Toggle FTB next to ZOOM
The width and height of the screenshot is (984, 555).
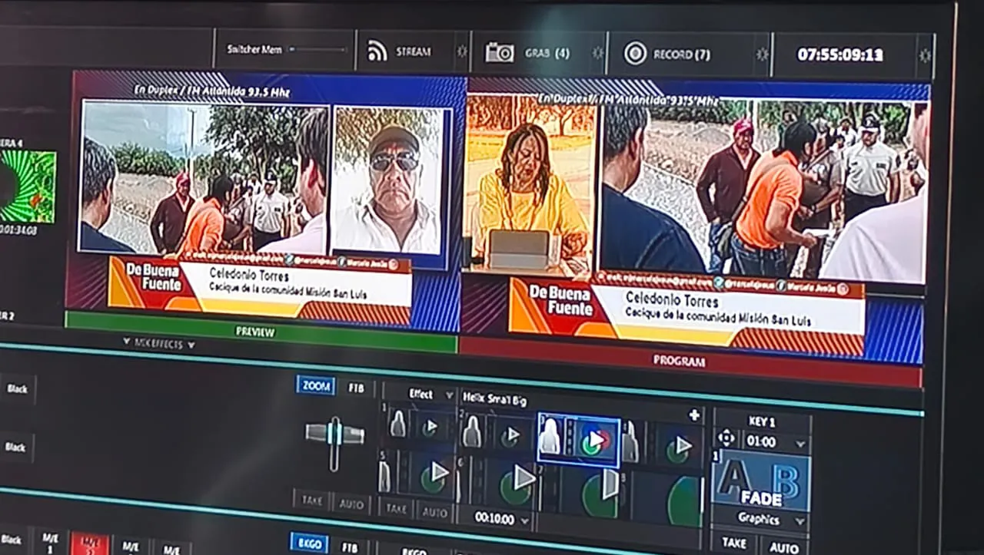coord(354,388)
